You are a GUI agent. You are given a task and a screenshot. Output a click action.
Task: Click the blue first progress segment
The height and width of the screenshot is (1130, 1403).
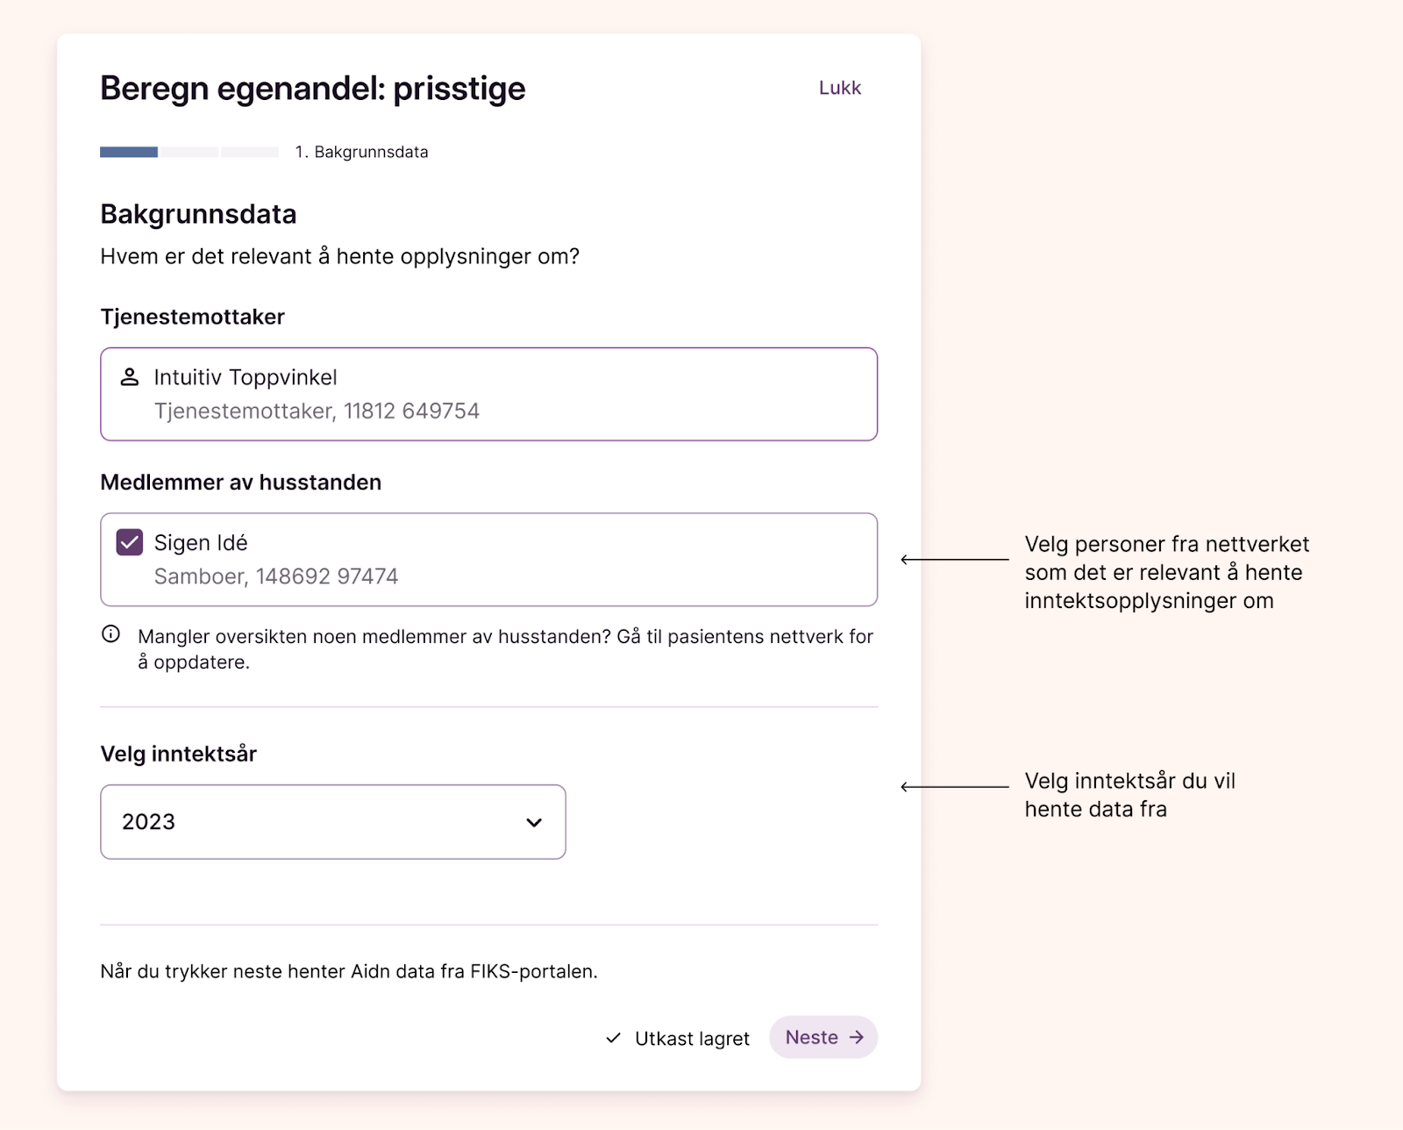click(x=129, y=153)
